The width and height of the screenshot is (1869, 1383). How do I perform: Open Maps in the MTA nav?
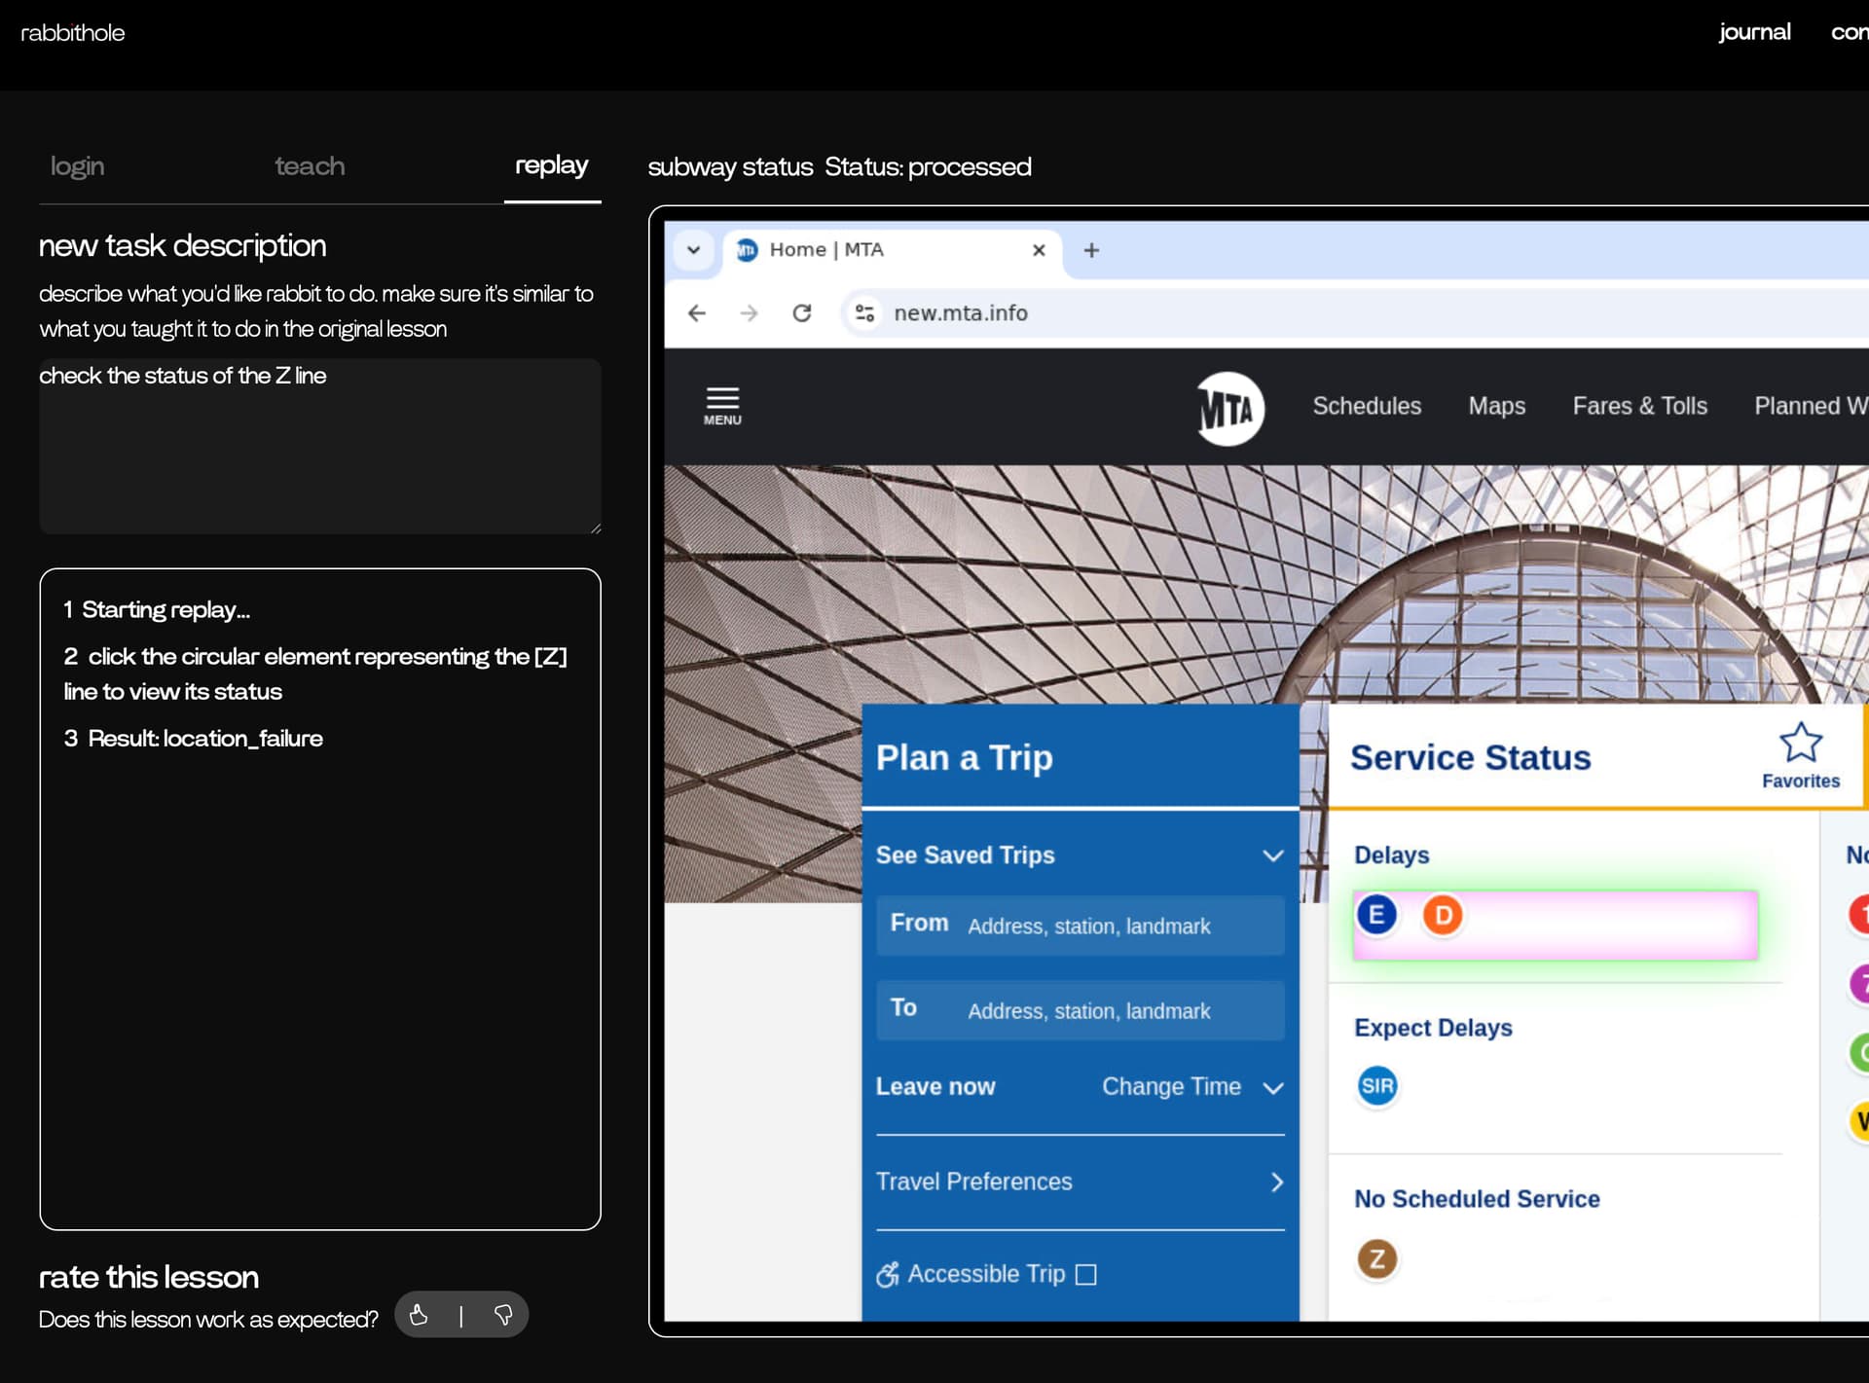(1496, 406)
